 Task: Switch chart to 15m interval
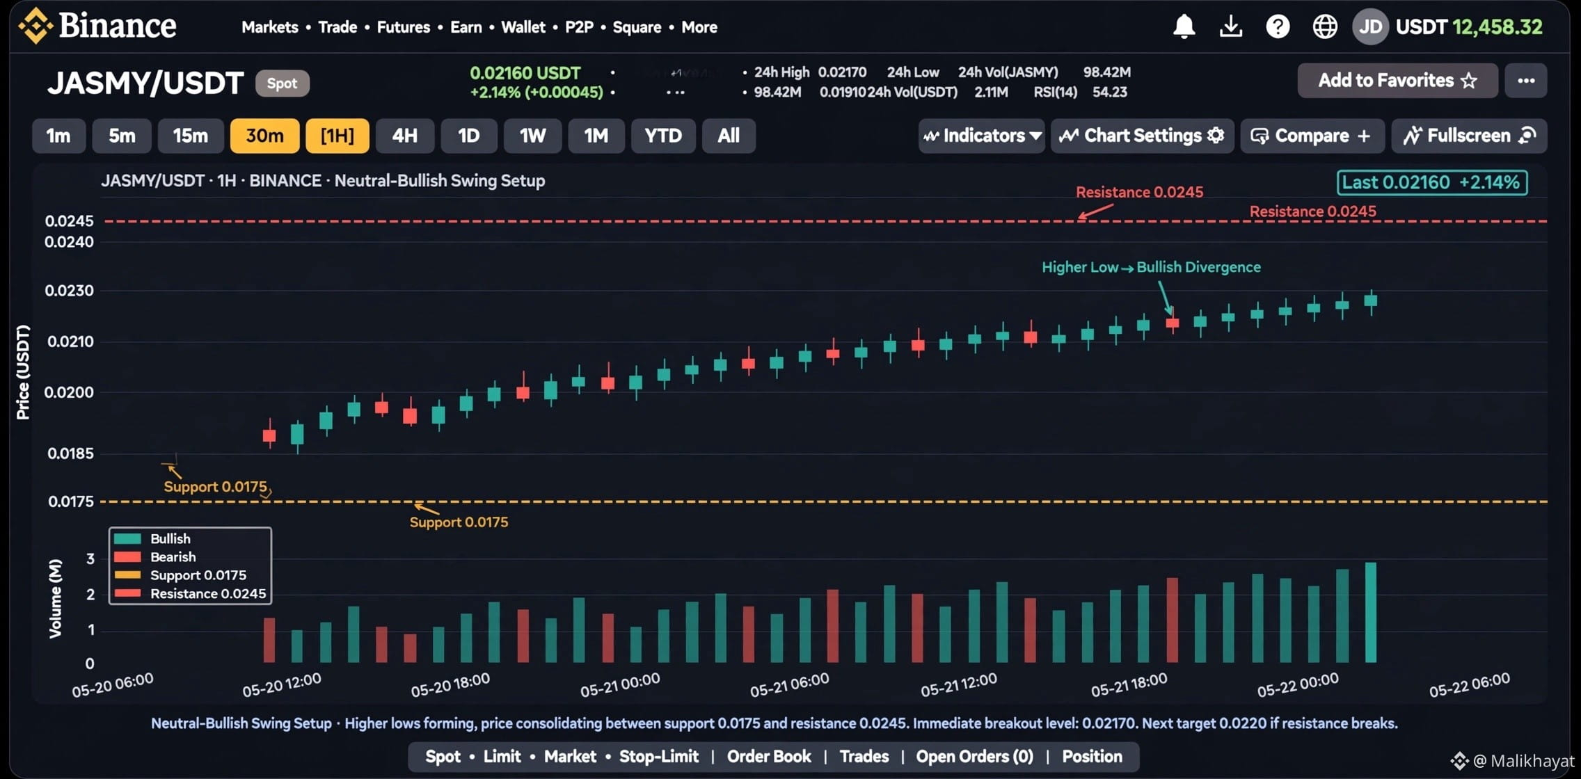[x=191, y=136]
